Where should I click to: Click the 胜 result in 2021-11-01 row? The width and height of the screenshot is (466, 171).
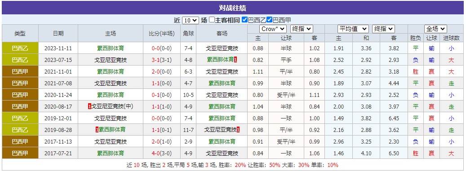point(416,71)
